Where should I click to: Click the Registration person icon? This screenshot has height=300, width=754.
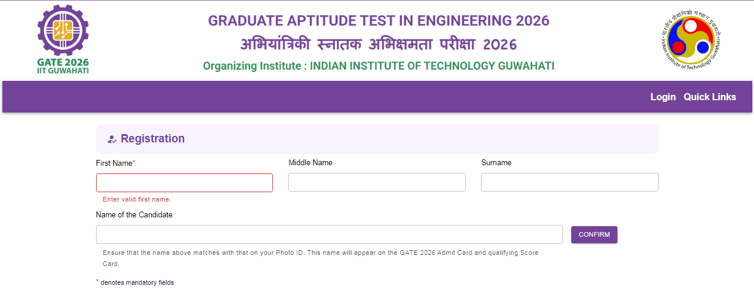[112, 139]
